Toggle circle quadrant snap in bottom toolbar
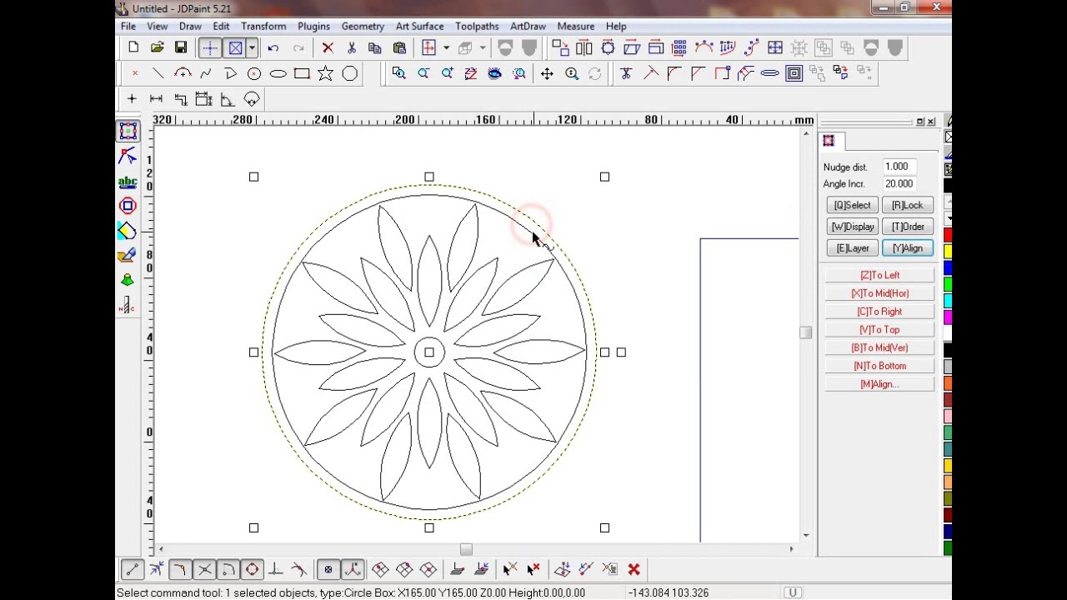 click(x=252, y=570)
